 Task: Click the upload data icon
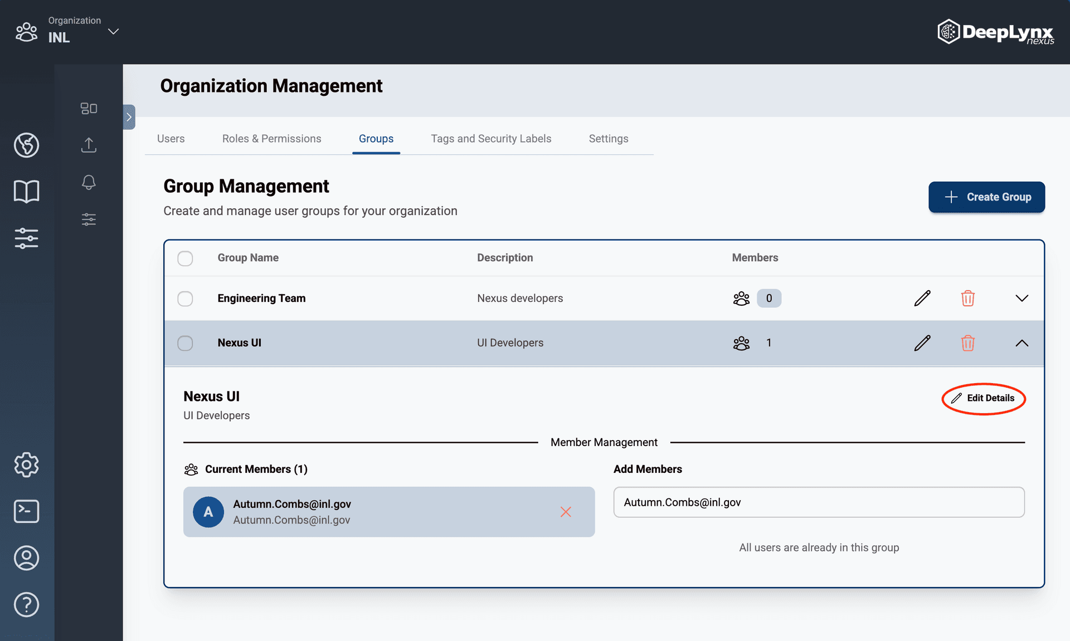89,145
